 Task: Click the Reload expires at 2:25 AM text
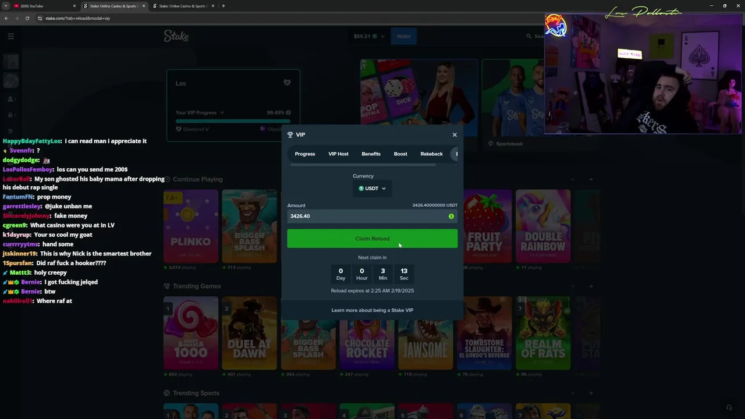(372, 290)
